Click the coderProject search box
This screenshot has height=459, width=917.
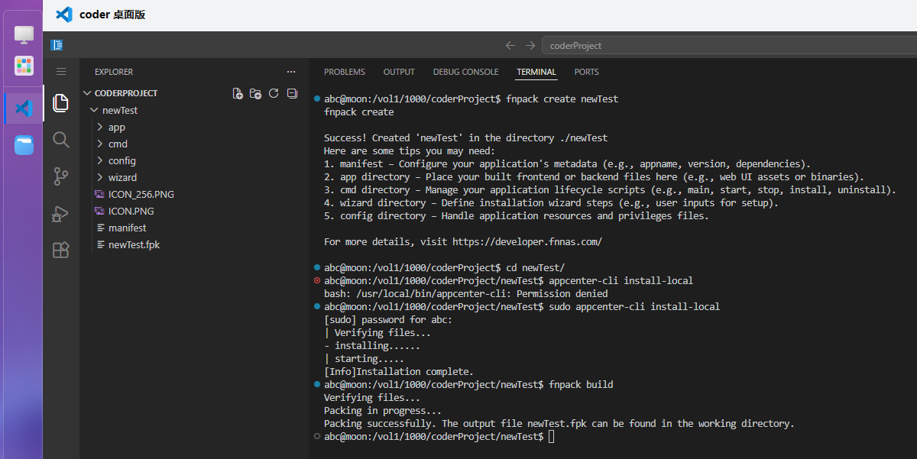(x=726, y=45)
